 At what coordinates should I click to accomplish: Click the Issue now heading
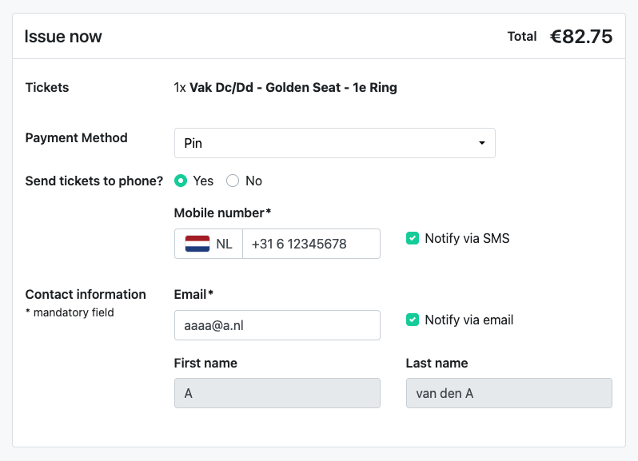click(x=63, y=37)
